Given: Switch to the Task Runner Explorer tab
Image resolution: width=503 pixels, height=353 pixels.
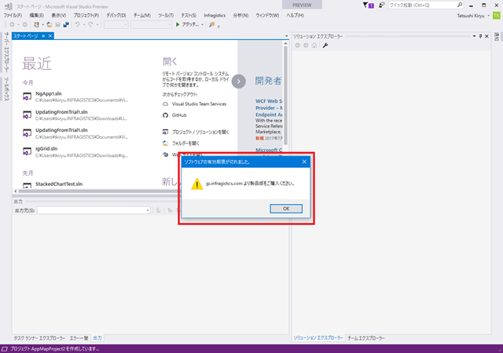Looking at the screenshot, I should pos(39,338).
